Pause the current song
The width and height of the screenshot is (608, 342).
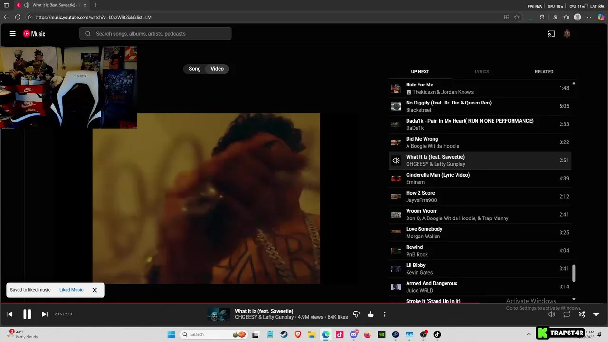(27, 314)
